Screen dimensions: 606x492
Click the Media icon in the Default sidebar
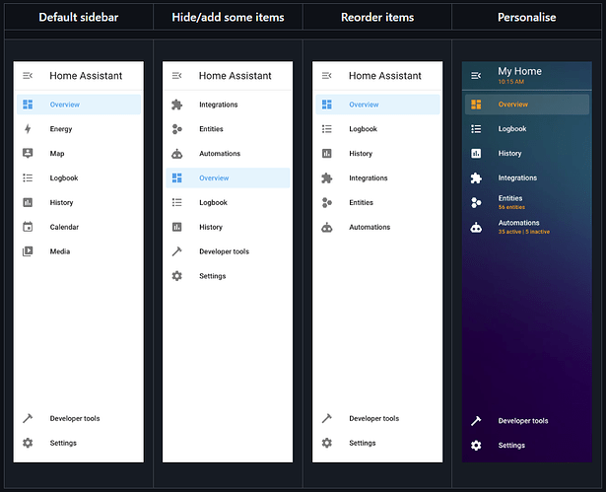click(28, 251)
